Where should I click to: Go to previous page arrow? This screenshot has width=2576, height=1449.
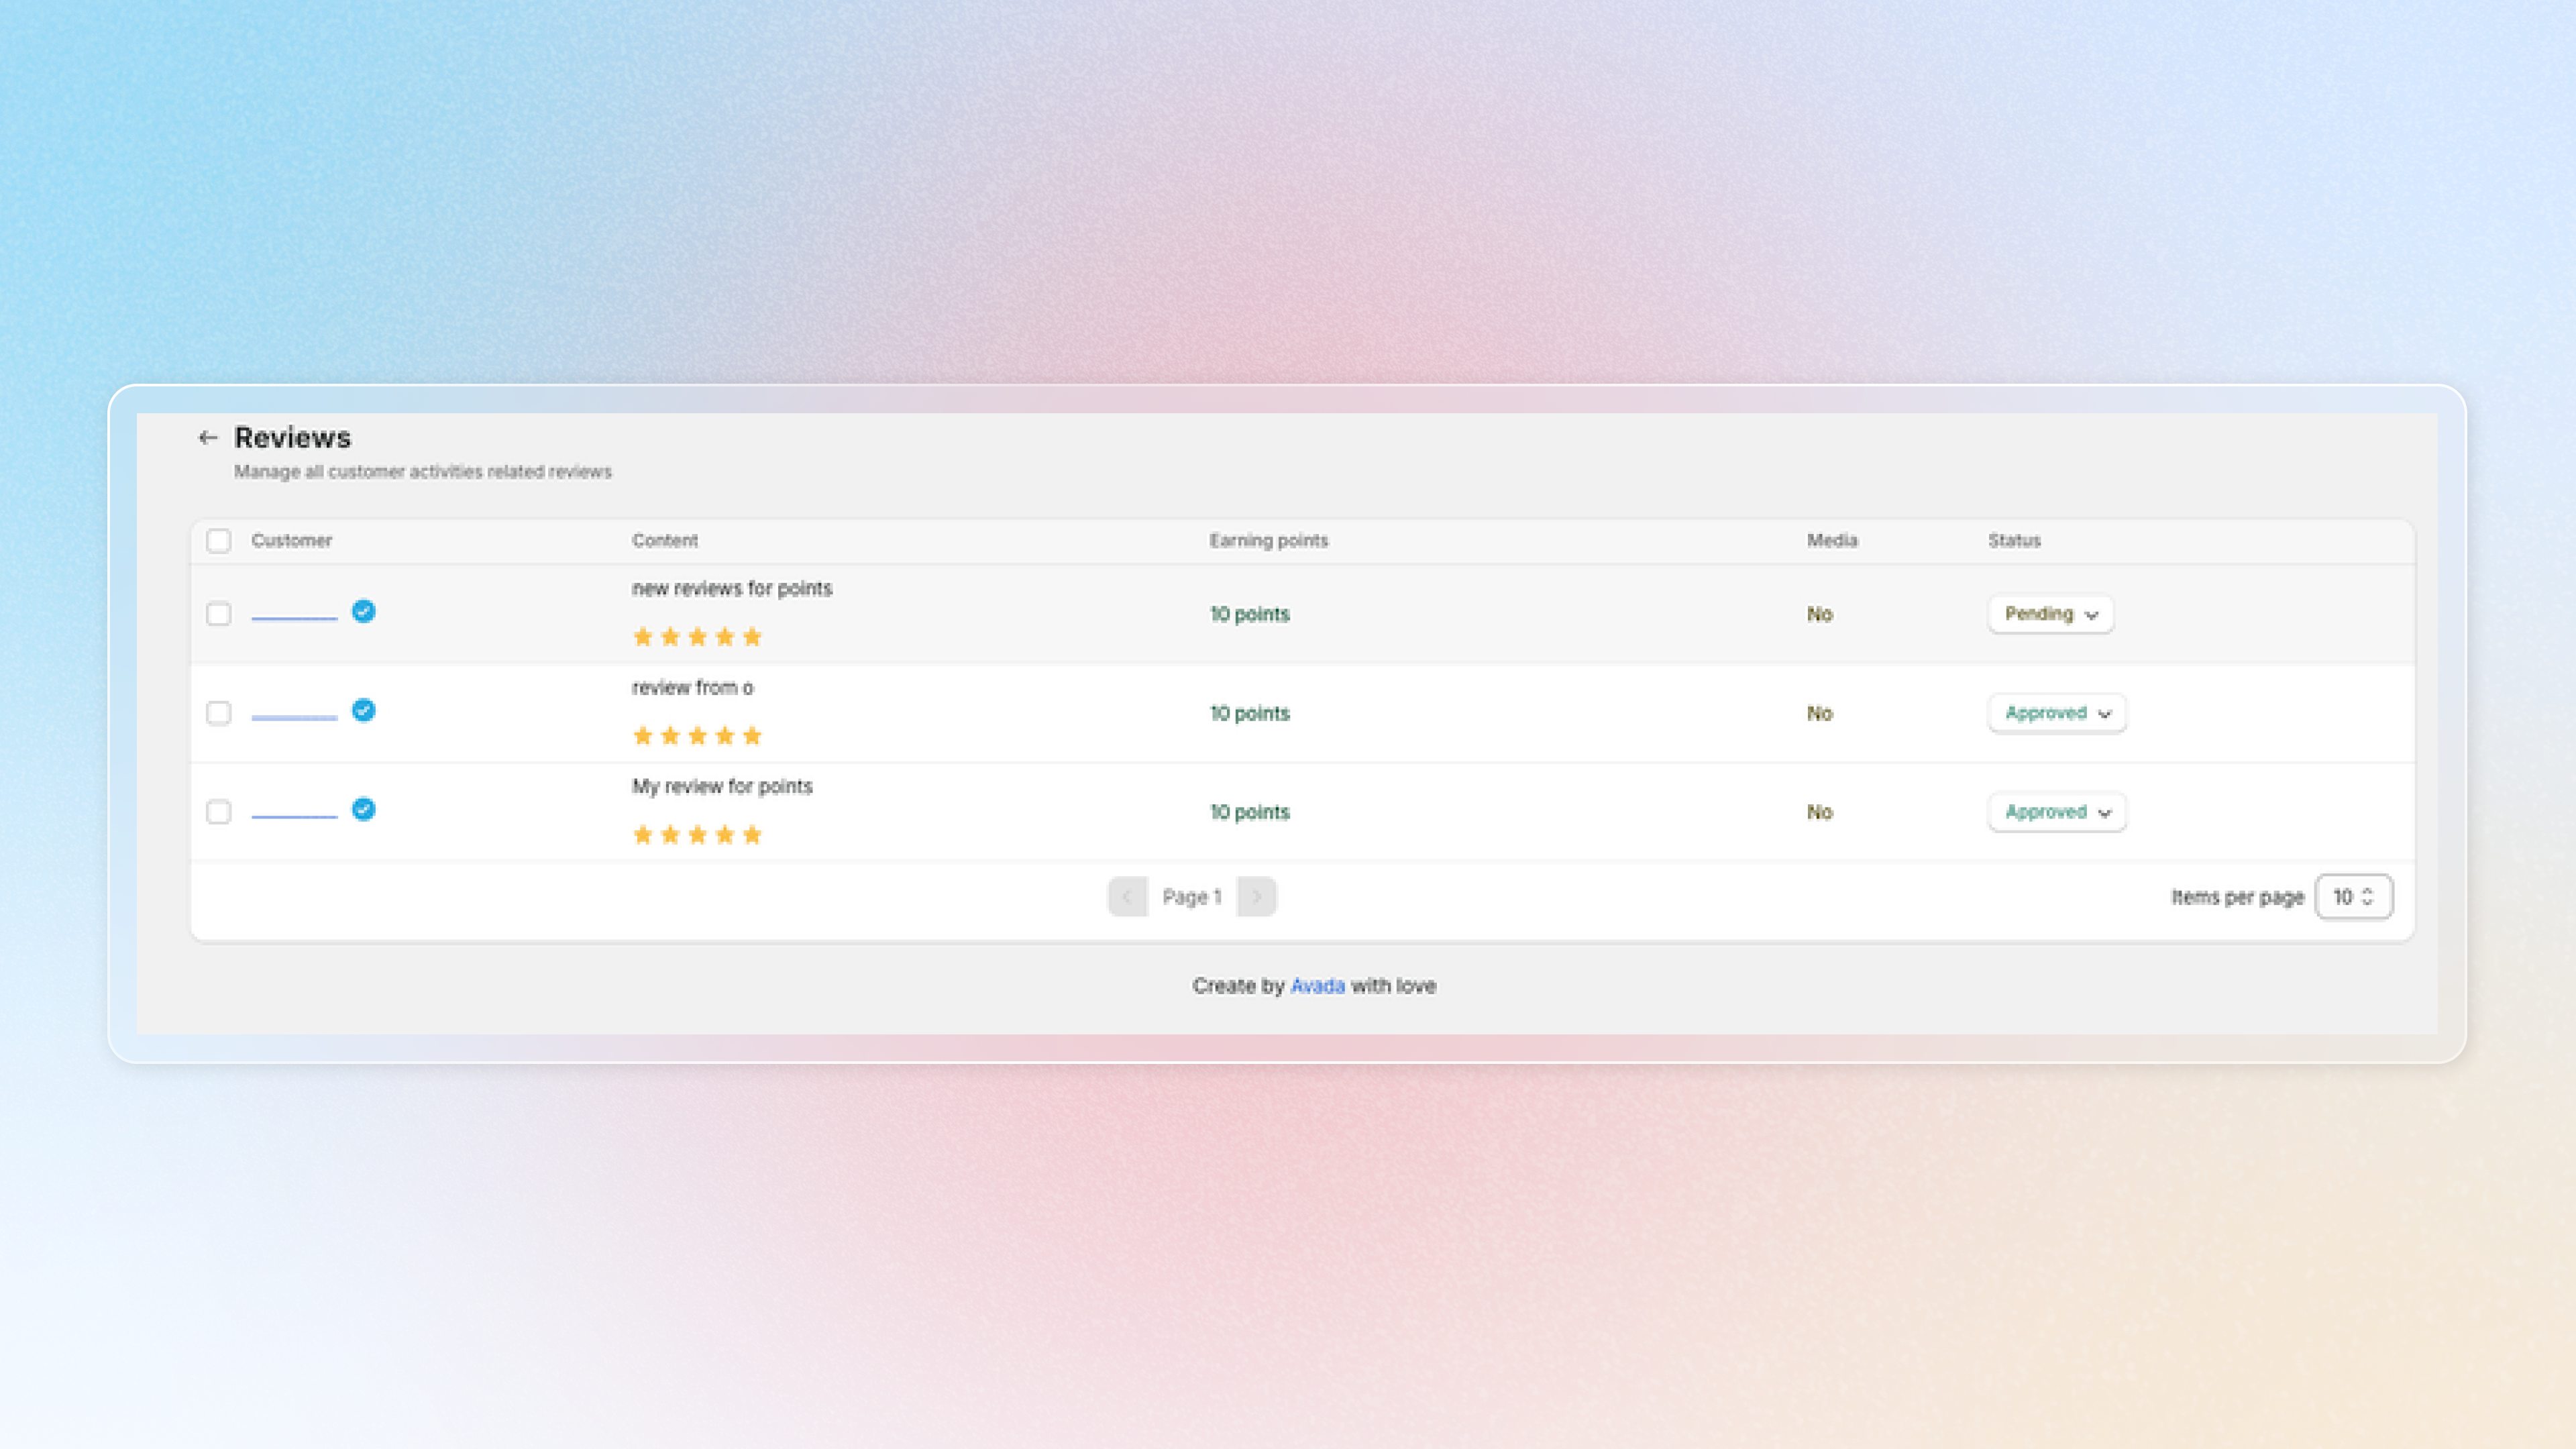pos(1127,896)
